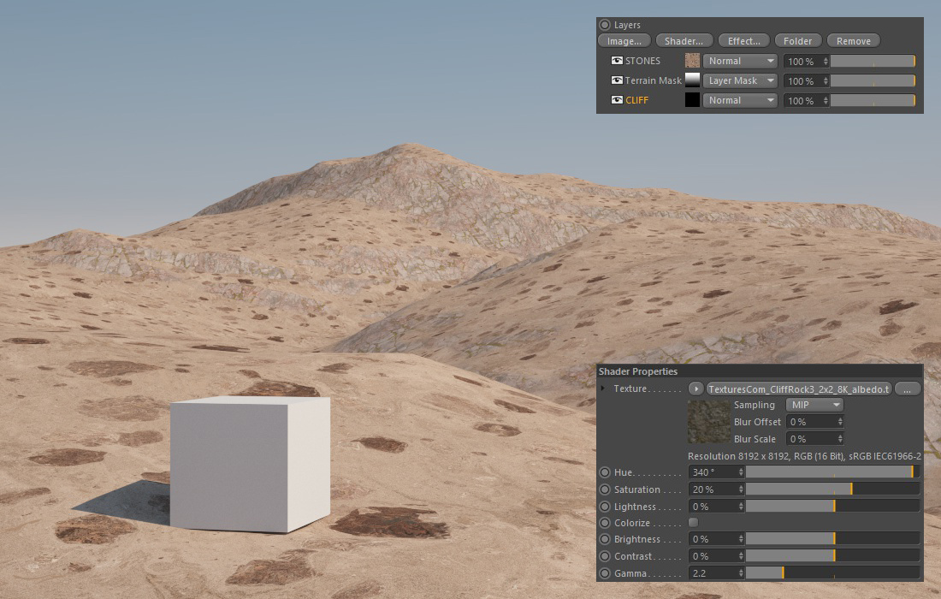Hide the STONES layer with its eye icon

(617, 61)
